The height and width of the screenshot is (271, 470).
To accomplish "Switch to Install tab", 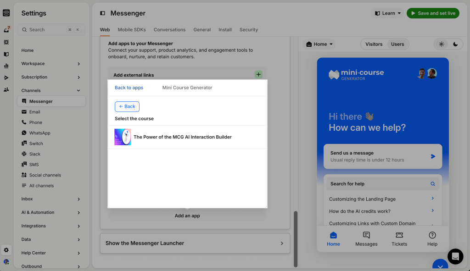I will [225, 30].
